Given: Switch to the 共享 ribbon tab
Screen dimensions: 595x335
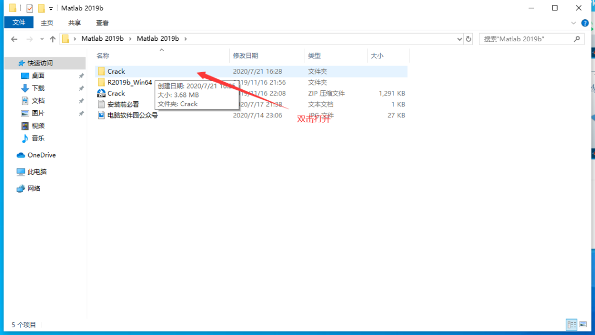Looking at the screenshot, I should pos(74,23).
